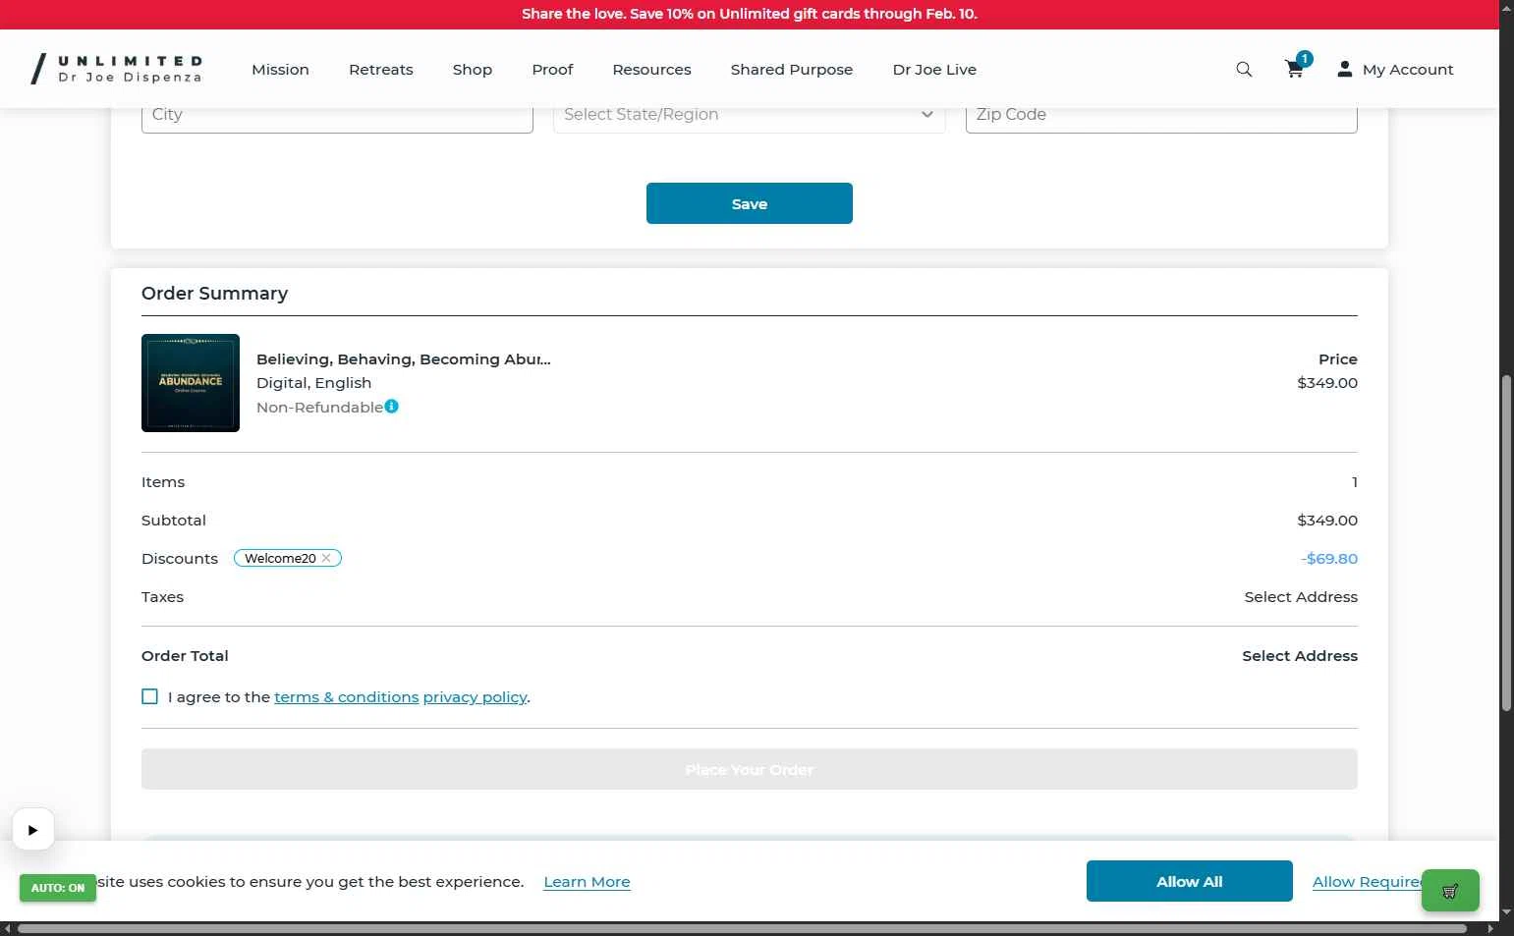Screen dimensions: 1514x936
Task: Open the Mission menu
Action: click(x=280, y=70)
